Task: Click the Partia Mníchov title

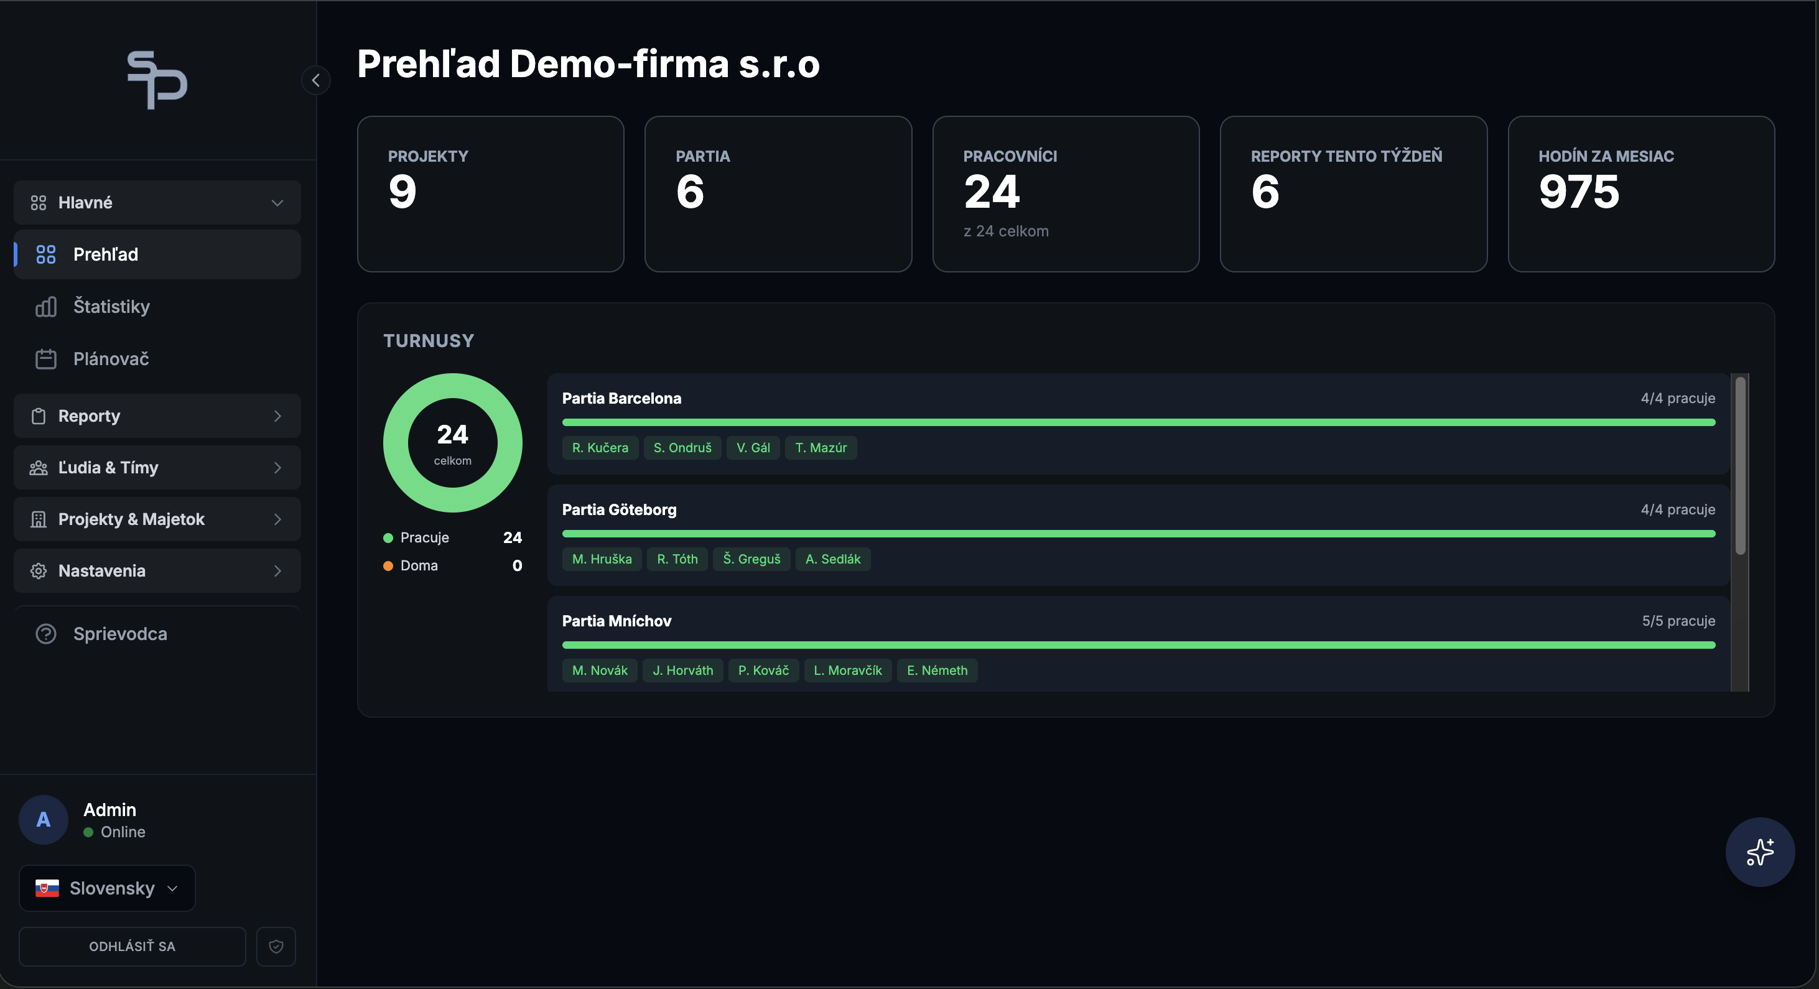Action: click(x=616, y=621)
